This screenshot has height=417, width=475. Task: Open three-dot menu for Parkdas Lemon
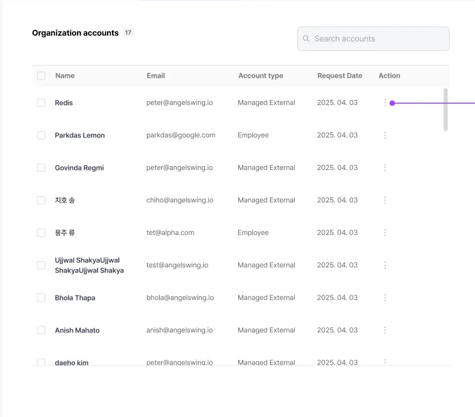(385, 136)
